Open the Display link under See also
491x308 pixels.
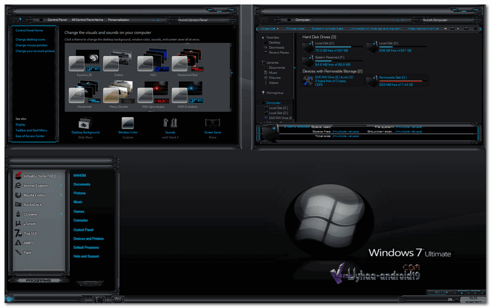point(20,124)
